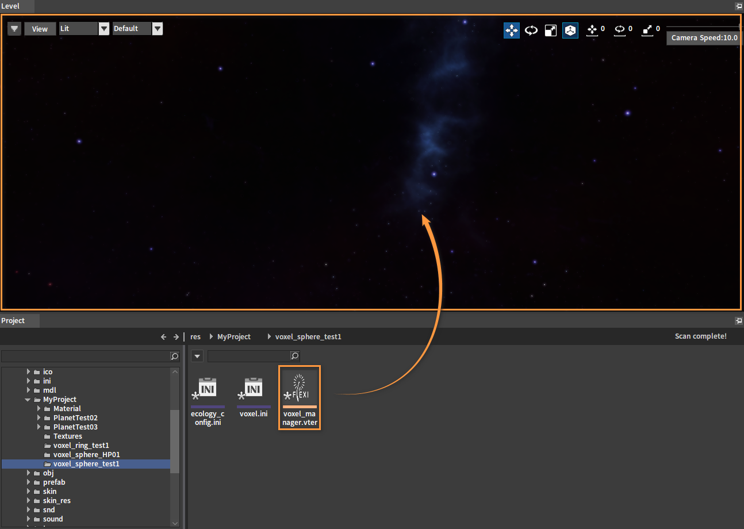
Task: Select the Material folder
Action: point(67,409)
